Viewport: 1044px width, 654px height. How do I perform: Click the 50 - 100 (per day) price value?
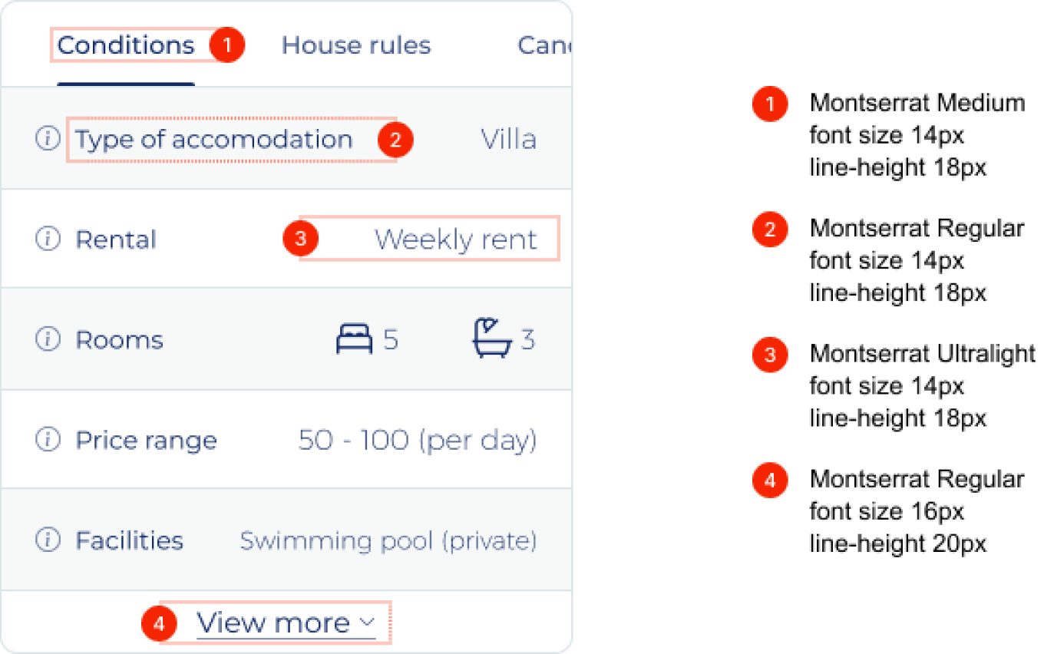[x=417, y=441]
